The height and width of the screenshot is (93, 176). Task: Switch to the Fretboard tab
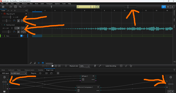tap(11, 70)
